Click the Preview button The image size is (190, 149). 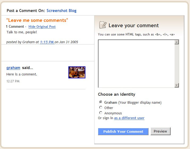[160, 131]
